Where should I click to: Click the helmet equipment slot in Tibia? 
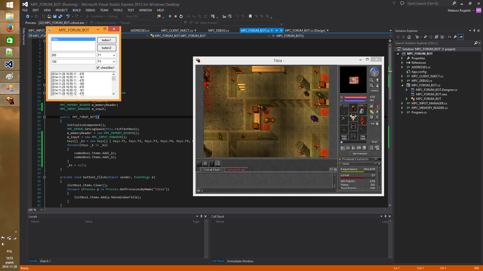pos(353,108)
